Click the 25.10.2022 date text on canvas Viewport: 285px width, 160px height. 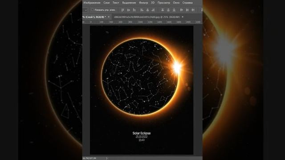(x=142, y=137)
